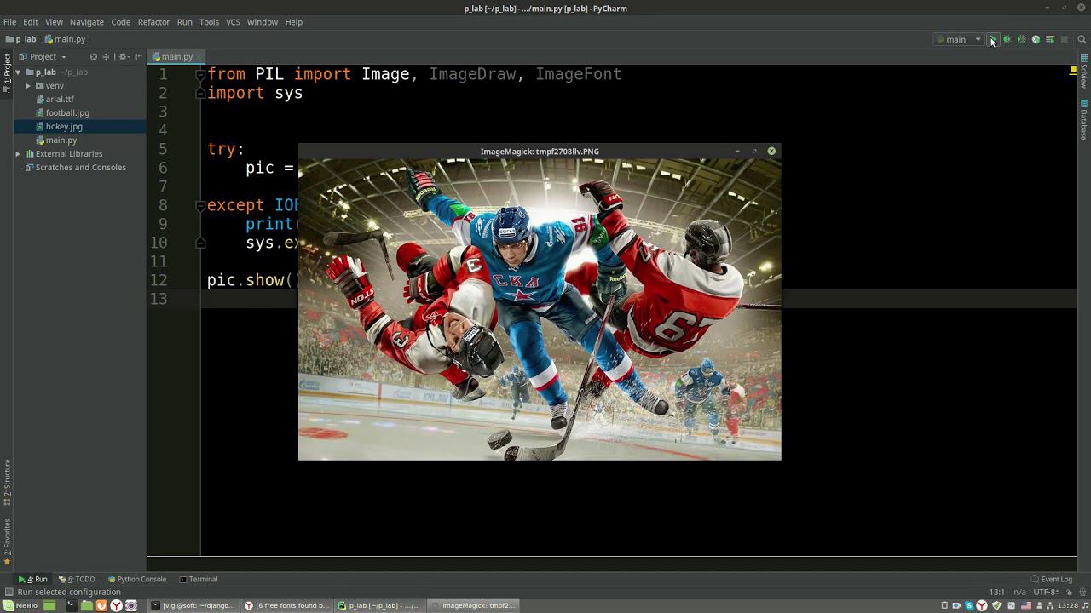Click the UTF-8 encoding selector
The height and width of the screenshot is (613, 1091).
[1047, 593]
